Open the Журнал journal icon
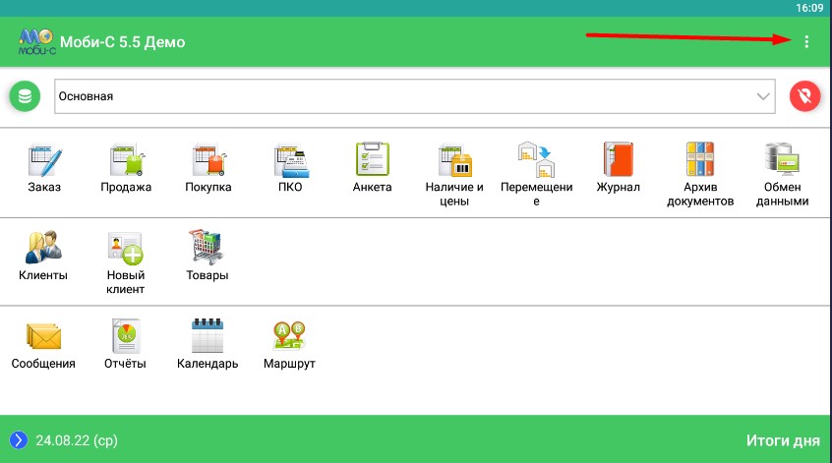This screenshot has height=463, width=832. point(619,167)
